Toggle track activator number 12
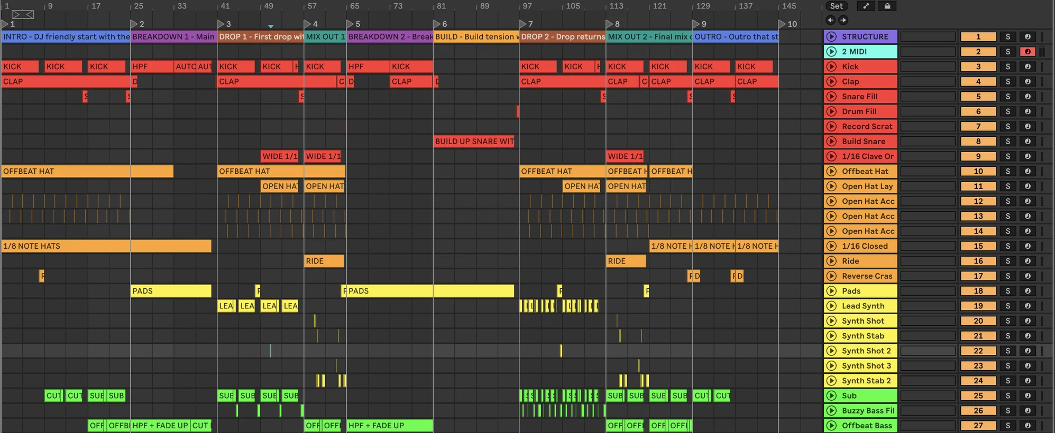The width and height of the screenshot is (1055, 433). [x=978, y=201]
